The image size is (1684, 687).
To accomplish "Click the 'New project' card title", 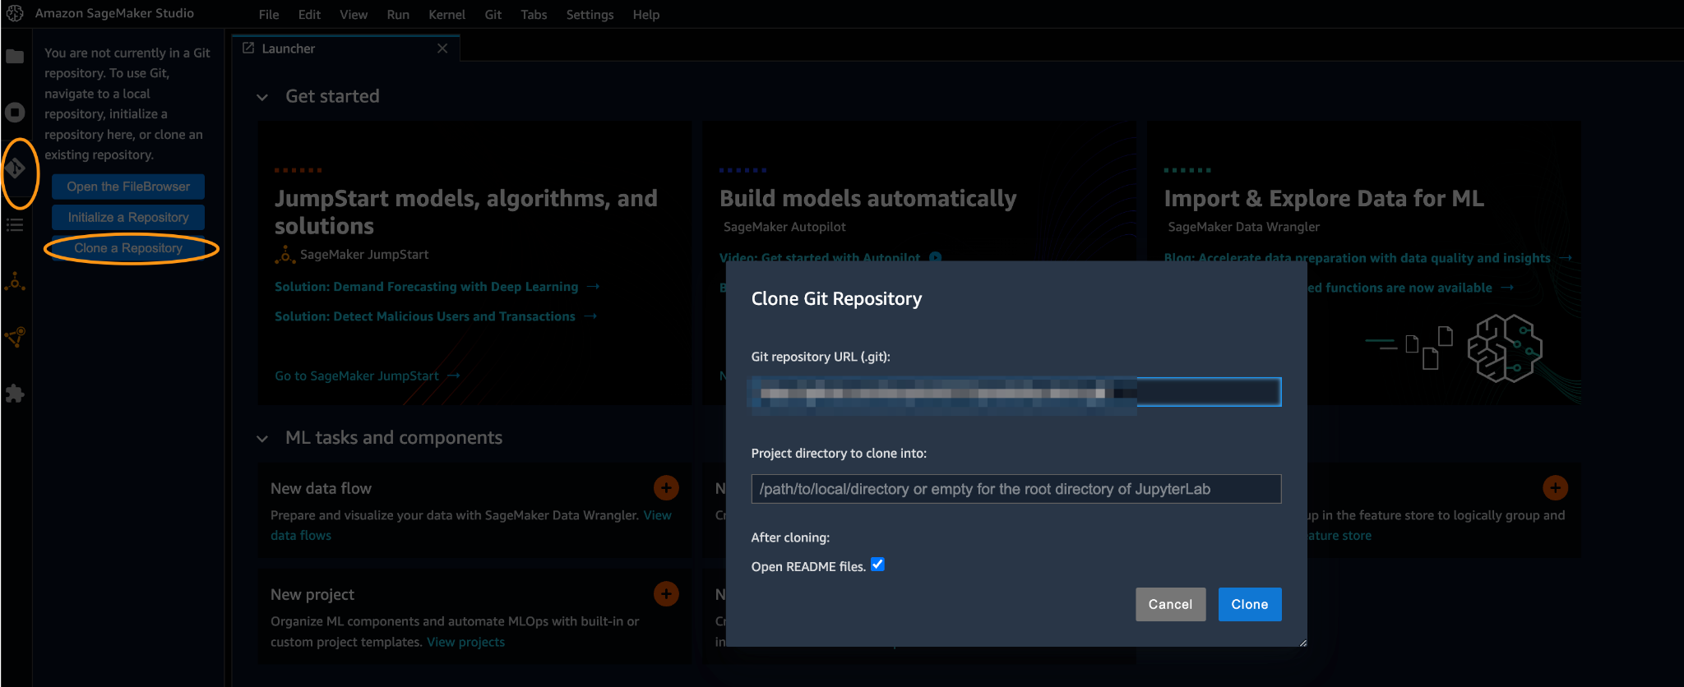I will 312,594.
